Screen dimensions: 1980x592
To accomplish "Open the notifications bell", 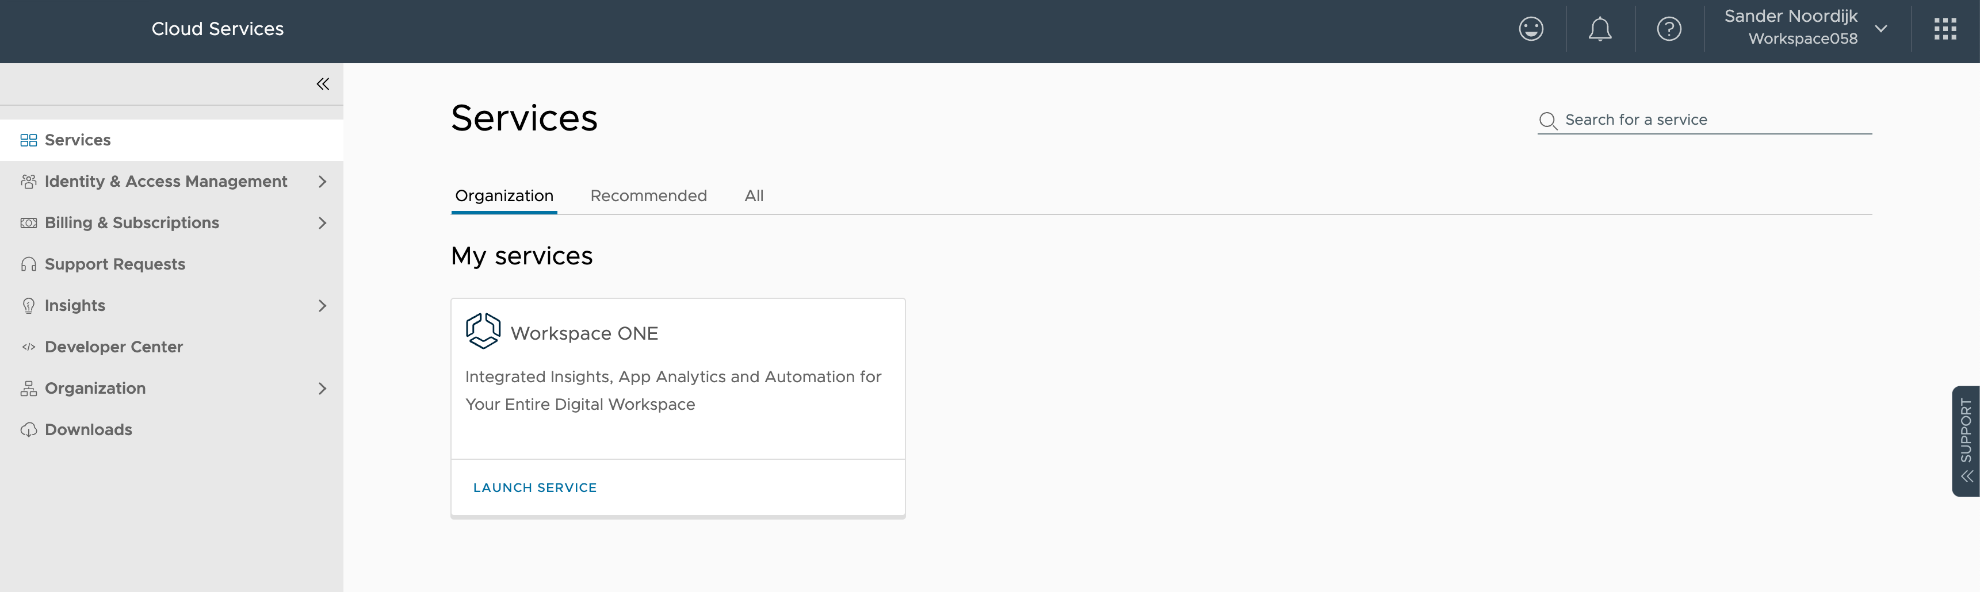I will (x=1600, y=28).
